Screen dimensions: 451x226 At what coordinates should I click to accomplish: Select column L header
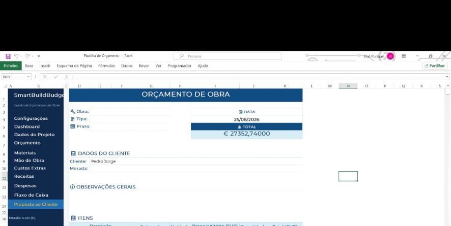tap(312, 86)
